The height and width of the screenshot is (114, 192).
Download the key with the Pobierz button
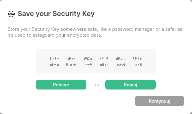61,84
